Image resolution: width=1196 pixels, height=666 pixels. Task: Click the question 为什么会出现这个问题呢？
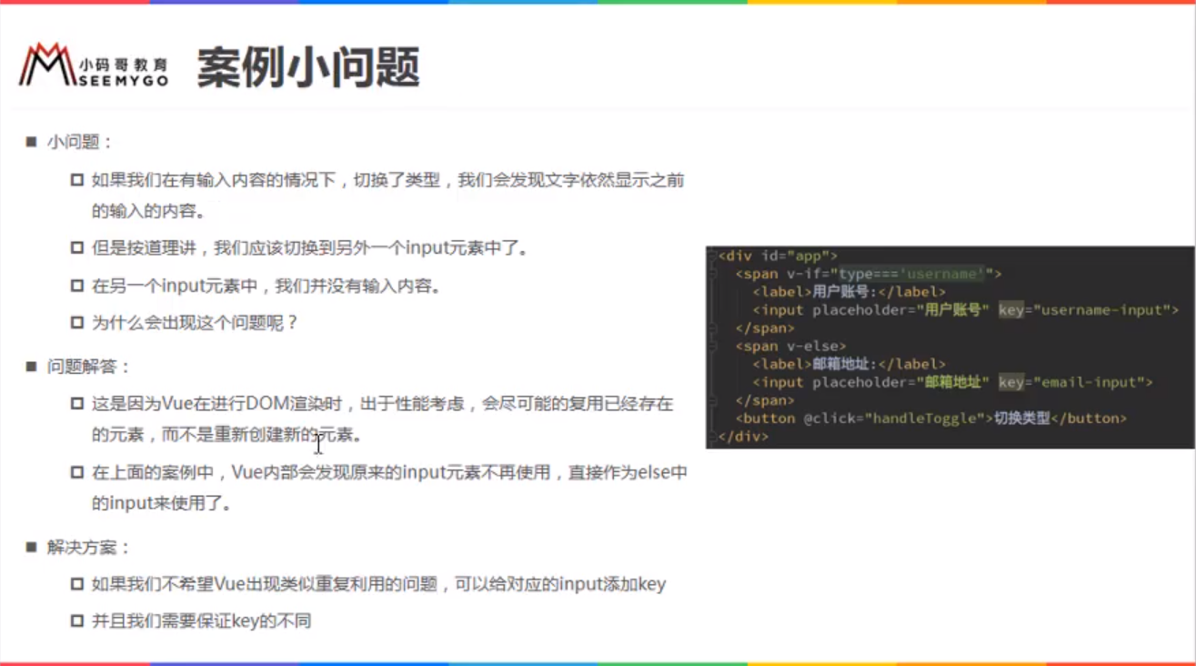coord(196,322)
